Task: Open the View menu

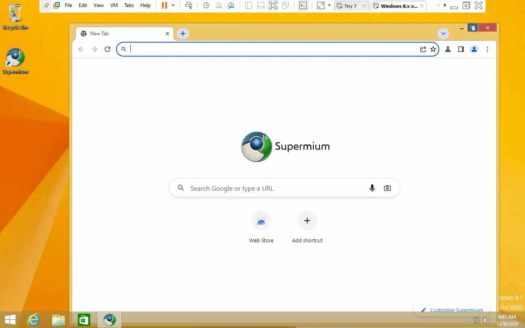Action: pos(98,5)
